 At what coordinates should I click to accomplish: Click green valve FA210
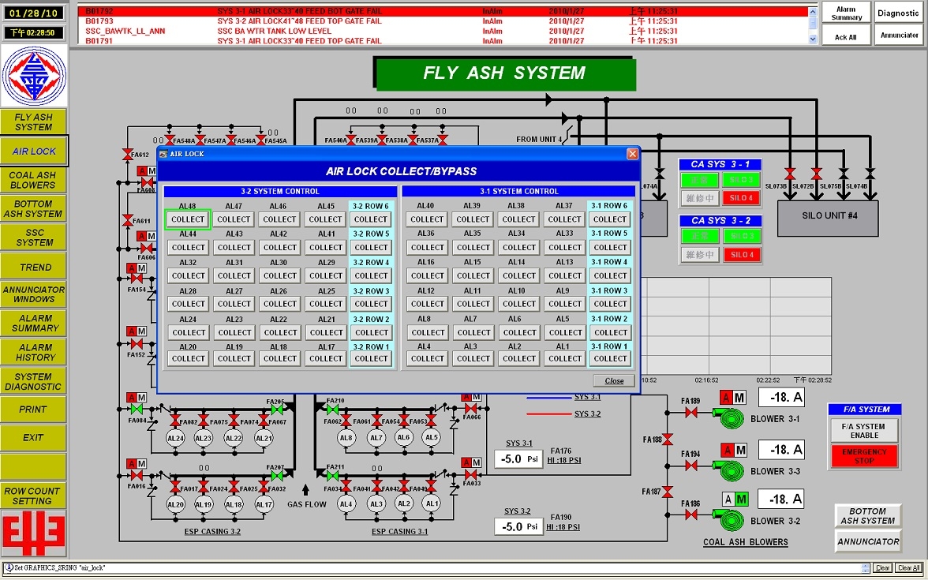pos(333,409)
